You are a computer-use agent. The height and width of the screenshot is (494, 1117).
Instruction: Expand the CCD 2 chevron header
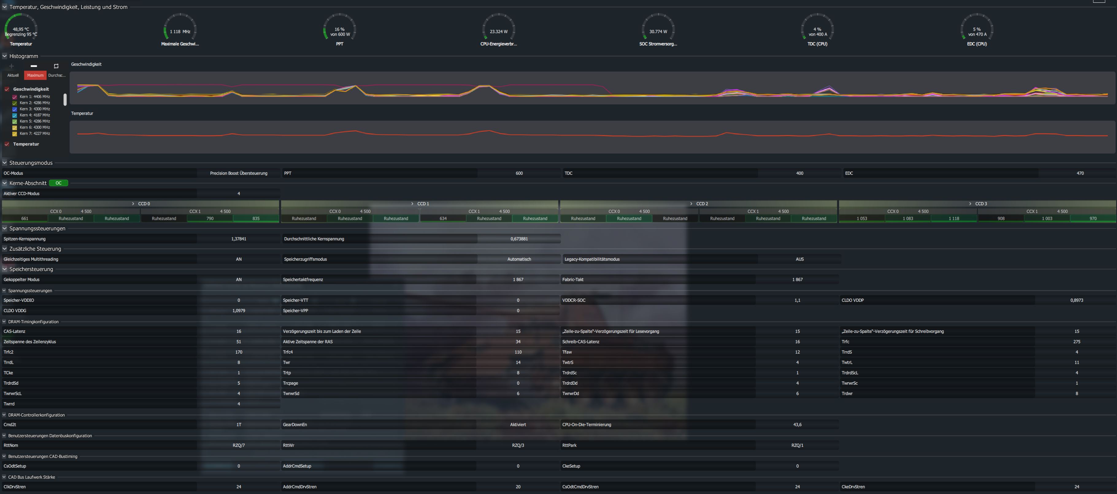pyautogui.click(x=691, y=204)
